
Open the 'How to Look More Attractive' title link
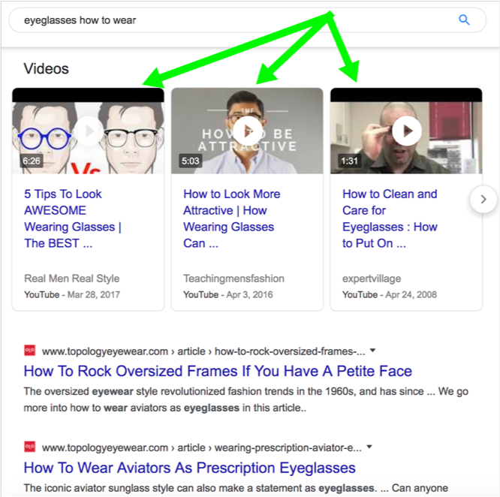[x=232, y=218]
